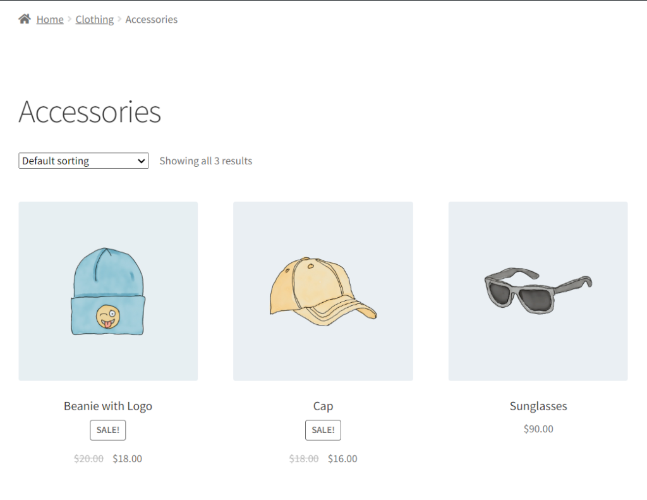The height and width of the screenshot is (500, 647).
Task: Go to the Clothing category link
Action: click(x=95, y=20)
